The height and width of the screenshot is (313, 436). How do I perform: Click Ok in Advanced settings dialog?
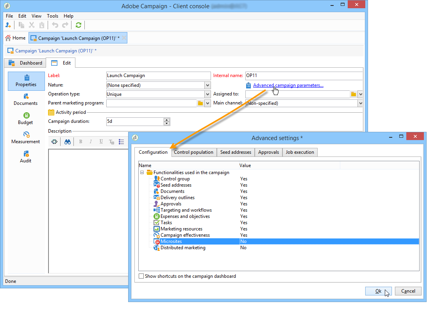click(x=379, y=291)
